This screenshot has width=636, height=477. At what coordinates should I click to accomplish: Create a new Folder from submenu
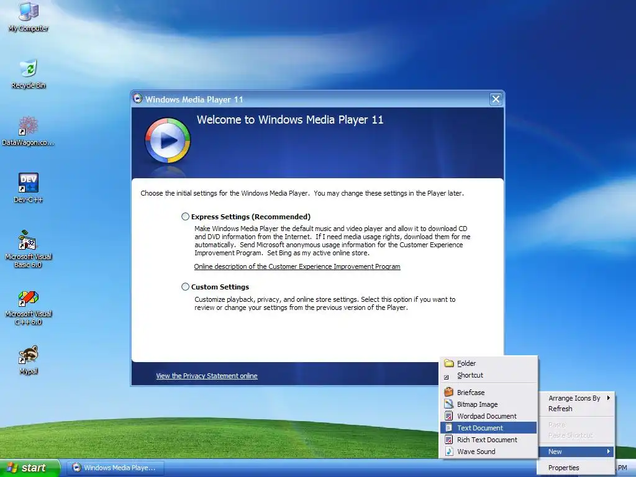tap(488, 363)
